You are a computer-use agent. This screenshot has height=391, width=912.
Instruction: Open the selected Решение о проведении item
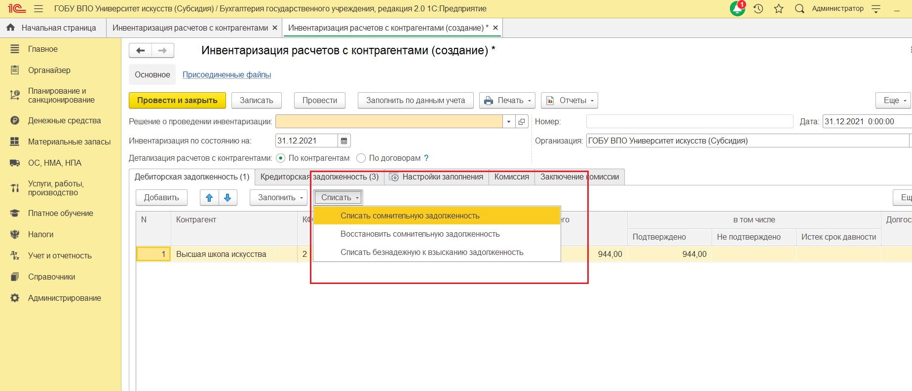(522, 121)
